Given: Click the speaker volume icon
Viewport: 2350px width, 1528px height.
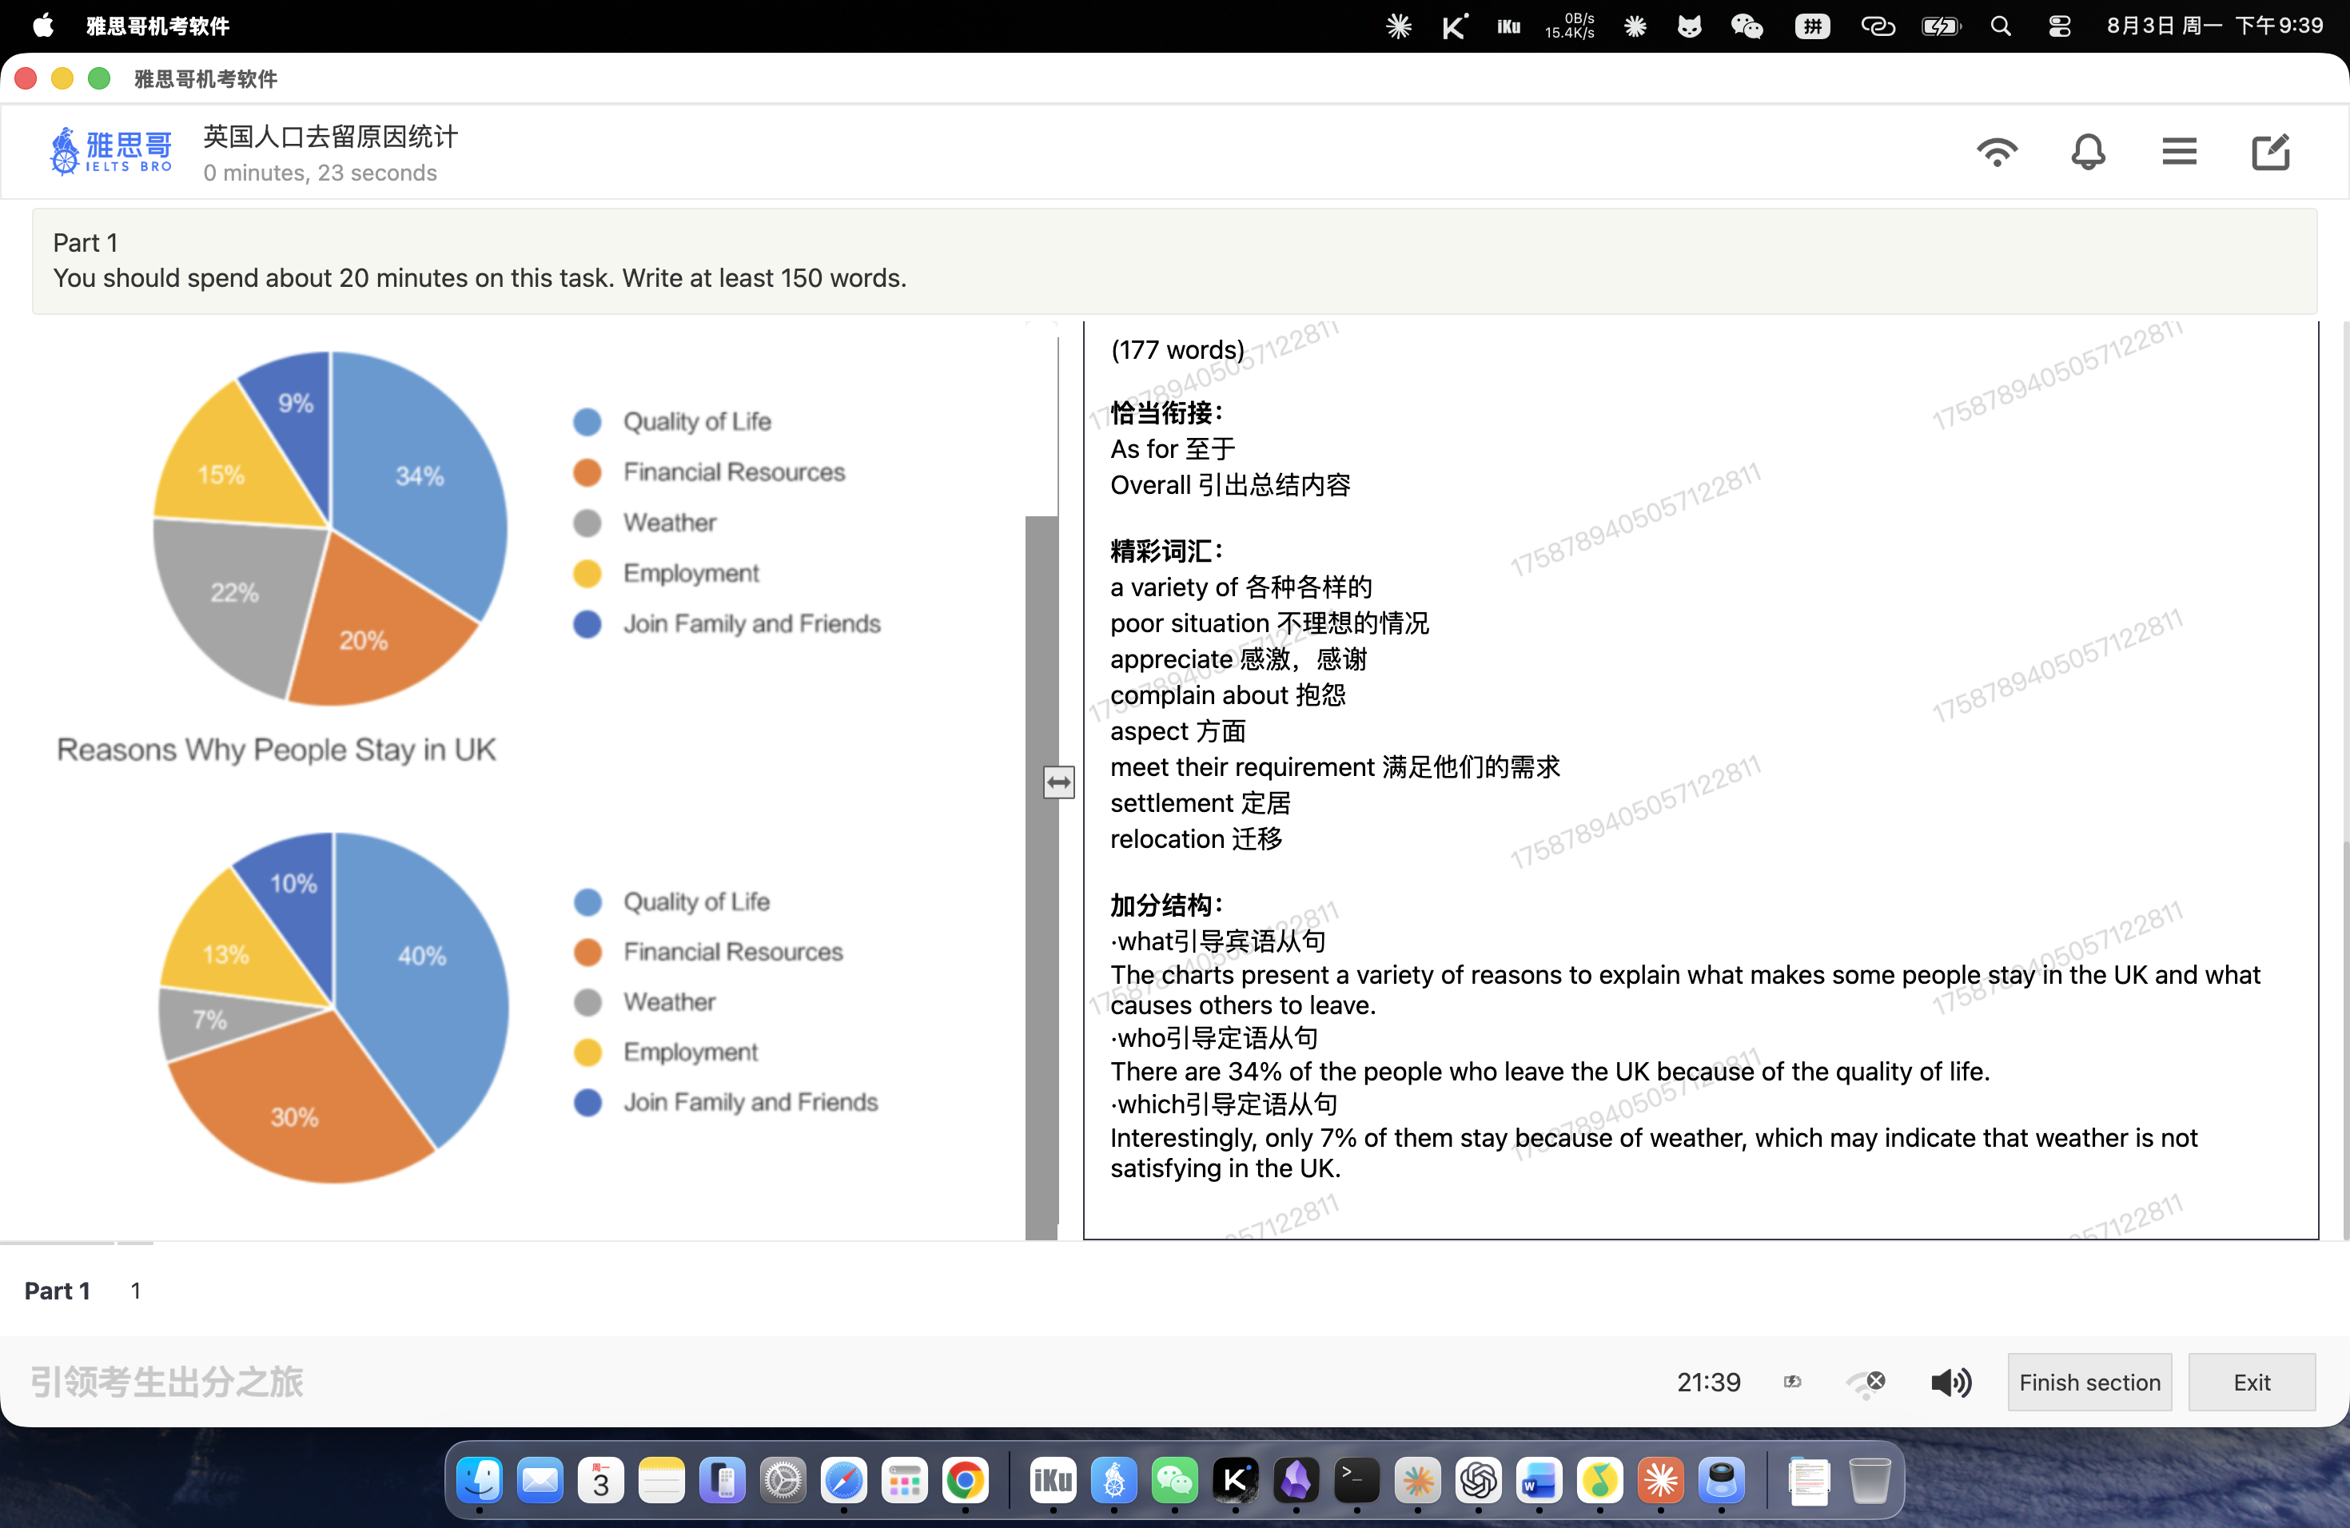Looking at the screenshot, I should (1951, 1382).
